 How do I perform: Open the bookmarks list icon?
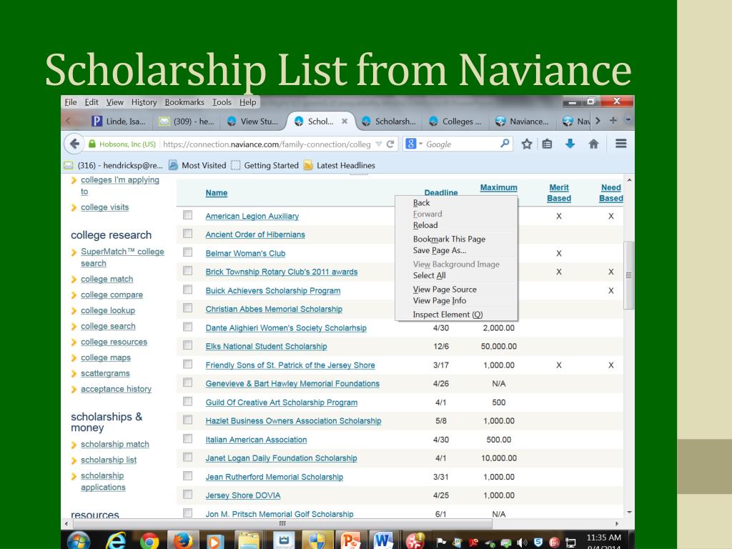click(547, 144)
